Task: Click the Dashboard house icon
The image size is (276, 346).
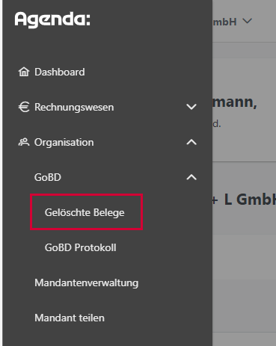Action: (24, 72)
